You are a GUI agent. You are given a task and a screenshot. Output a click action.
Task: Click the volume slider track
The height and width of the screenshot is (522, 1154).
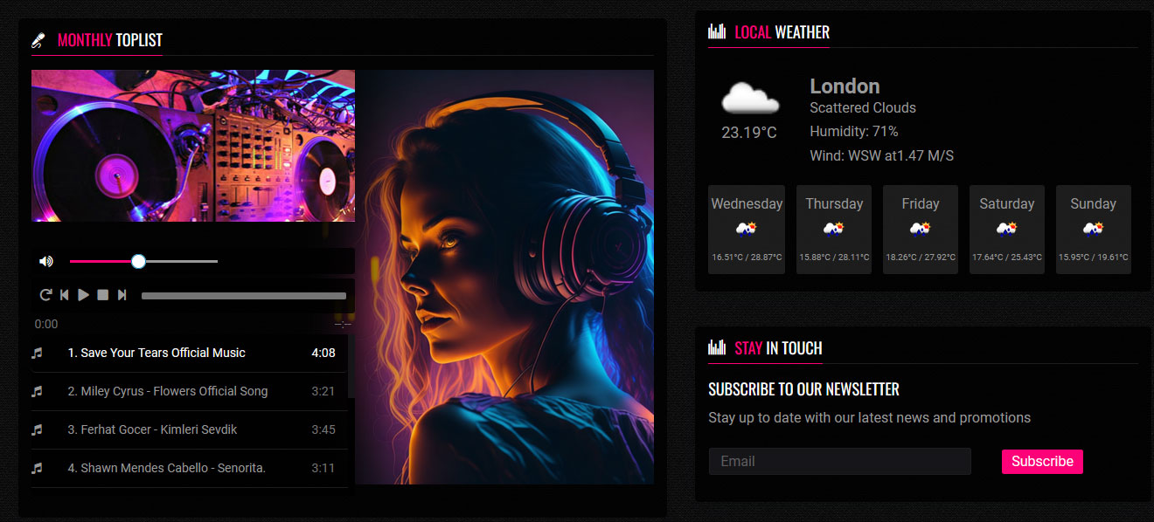tap(143, 261)
